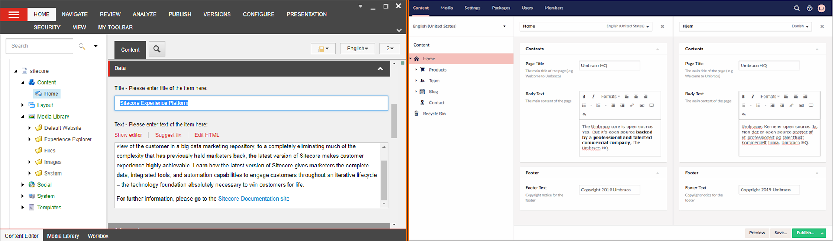Collapse the Sitecore Data section

click(x=380, y=69)
